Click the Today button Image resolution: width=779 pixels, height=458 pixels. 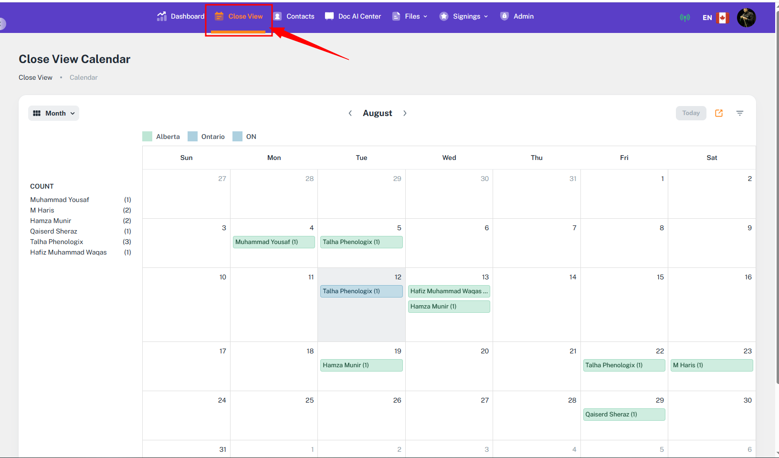pos(690,113)
